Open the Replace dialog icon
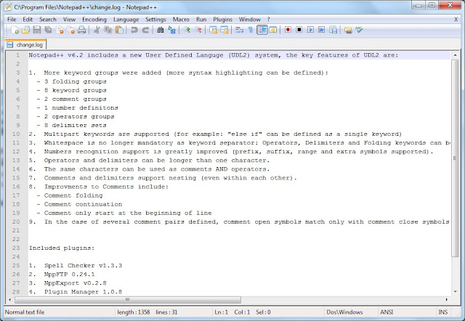The height and width of the screenshot is (321, 465). [x=171, y=30]
